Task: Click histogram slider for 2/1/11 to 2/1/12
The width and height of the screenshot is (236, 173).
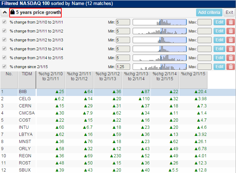Action: pyautogui.click(x=160, y=31)
